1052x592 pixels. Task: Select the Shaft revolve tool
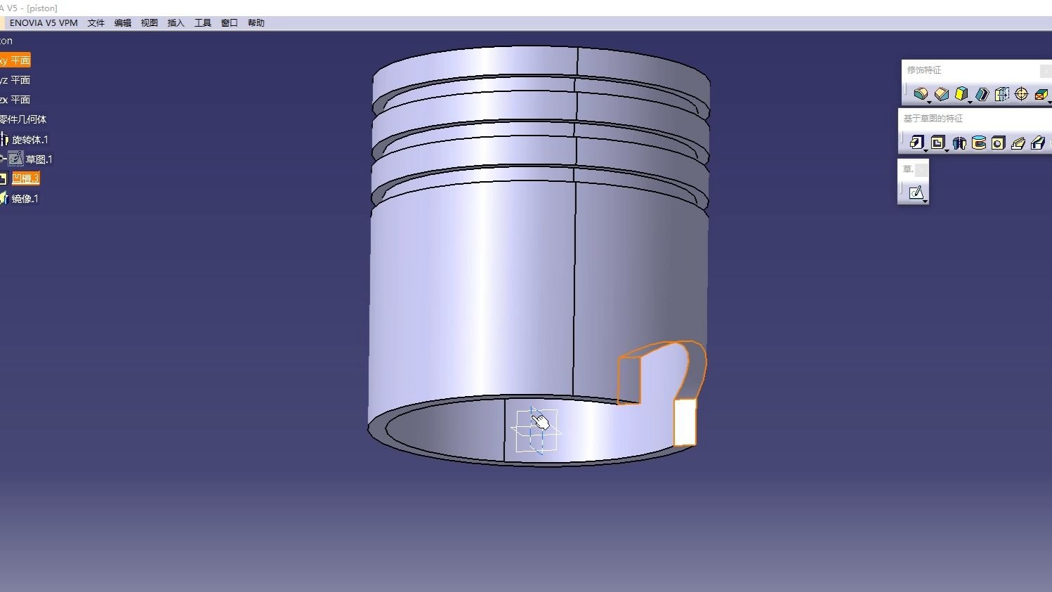point(959,143)
